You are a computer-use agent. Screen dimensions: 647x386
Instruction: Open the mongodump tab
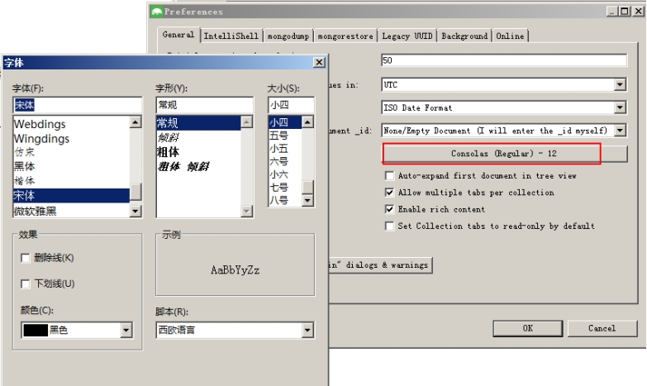(x=288, y=36)
